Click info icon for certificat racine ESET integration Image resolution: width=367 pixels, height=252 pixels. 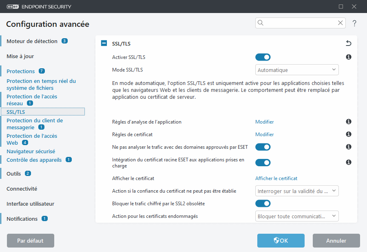pos(349,162)
